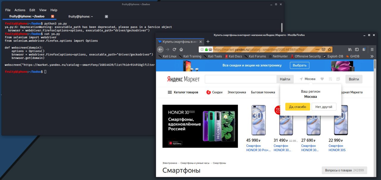Open Бытовая техника navigation link
The width and height of the screenshot is (381, 180).
(263, 92)
